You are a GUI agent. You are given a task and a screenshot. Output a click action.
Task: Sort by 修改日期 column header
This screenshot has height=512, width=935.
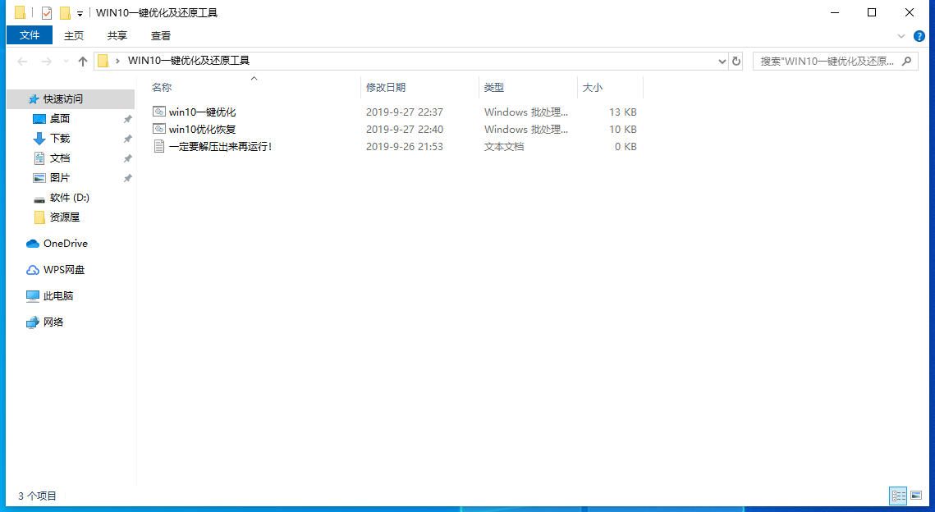(386, 88)
